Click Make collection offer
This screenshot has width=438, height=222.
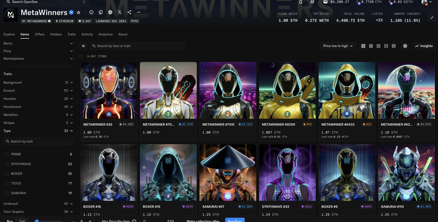[203, 221]
